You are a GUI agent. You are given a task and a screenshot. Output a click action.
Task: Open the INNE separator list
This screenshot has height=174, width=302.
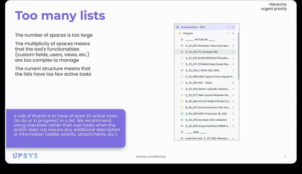[196, 132]
